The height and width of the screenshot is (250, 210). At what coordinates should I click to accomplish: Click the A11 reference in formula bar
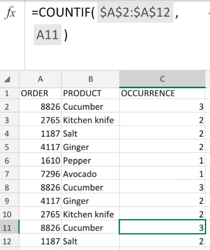47,35
